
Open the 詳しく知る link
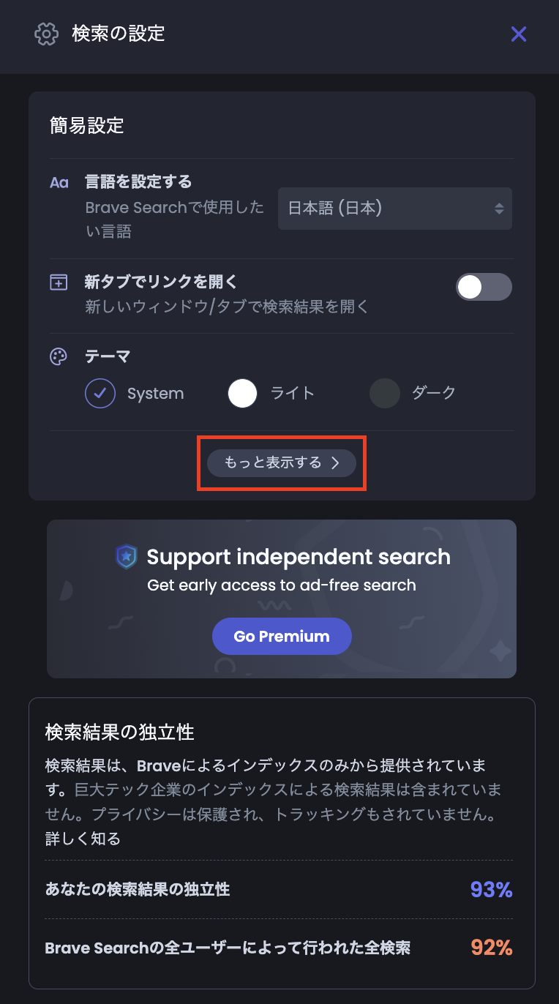tap(83, 839)
